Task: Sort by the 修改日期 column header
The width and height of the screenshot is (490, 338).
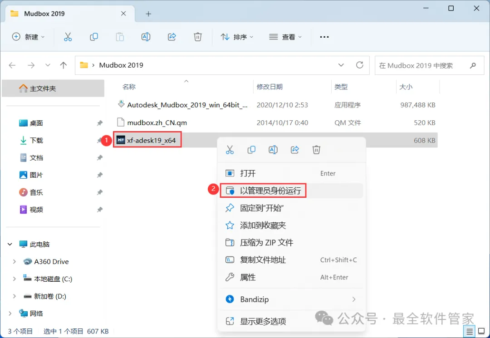Action: (x=269, y=87)
